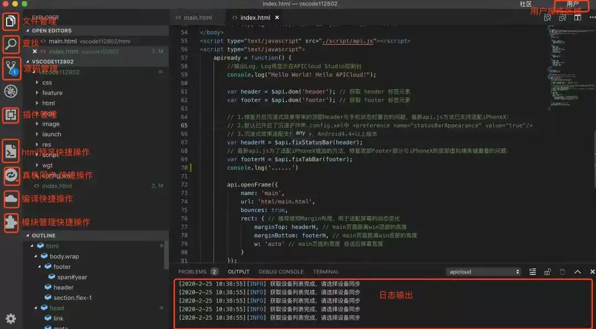Screen dimensions: 596x329
Task: Open the 用户 menu in title bar
Action: point(572,4)
